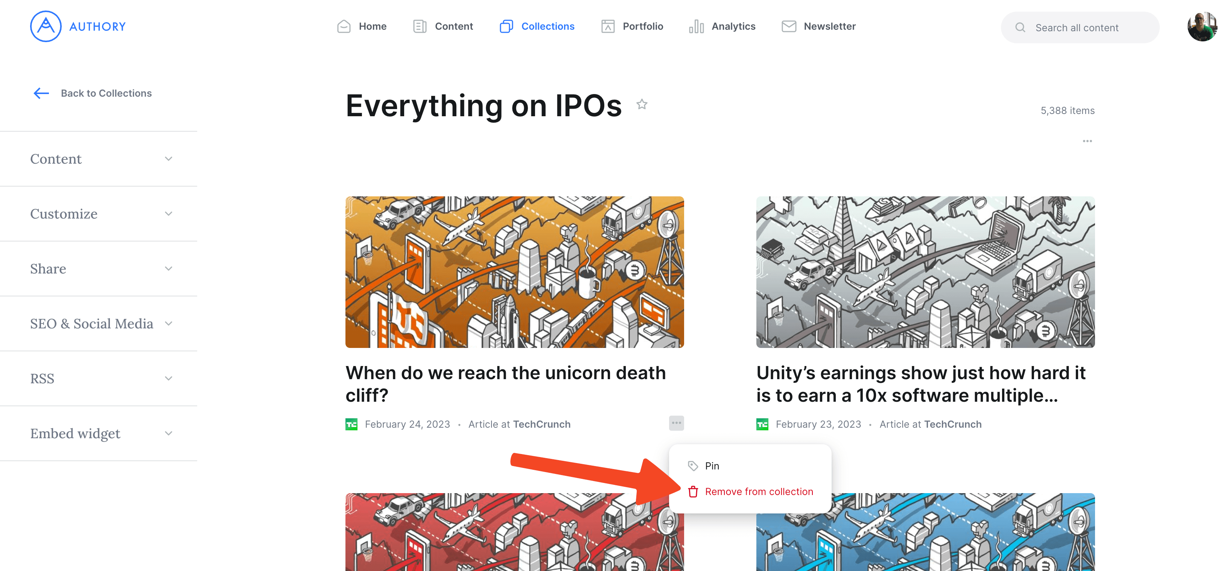
Task: Click the red trash can icon
Action: pos(693,492)
